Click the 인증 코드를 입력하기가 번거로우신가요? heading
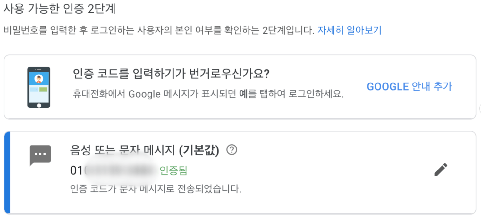The width and height of the screenshot is (481, 222). (x=171, y=75)
